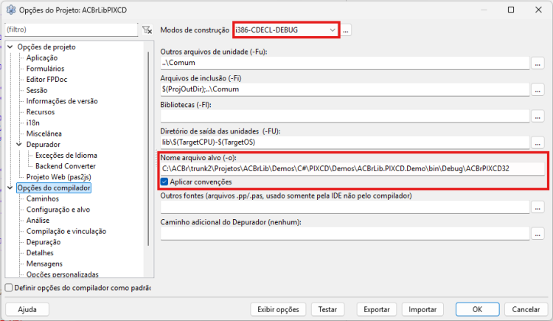Open Backend Converter page
553x321 pixels.
(x=65, y=166)
